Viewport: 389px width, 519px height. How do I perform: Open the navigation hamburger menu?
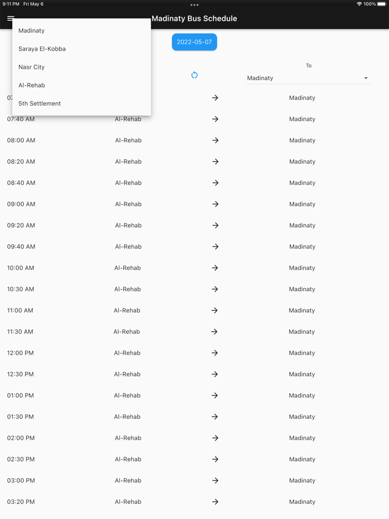[x=10, y=18]
